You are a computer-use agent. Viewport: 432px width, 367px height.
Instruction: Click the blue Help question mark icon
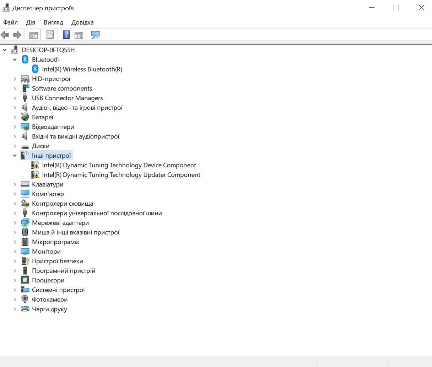66,35
